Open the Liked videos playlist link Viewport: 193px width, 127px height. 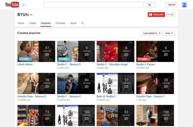[x=25, y=64]
